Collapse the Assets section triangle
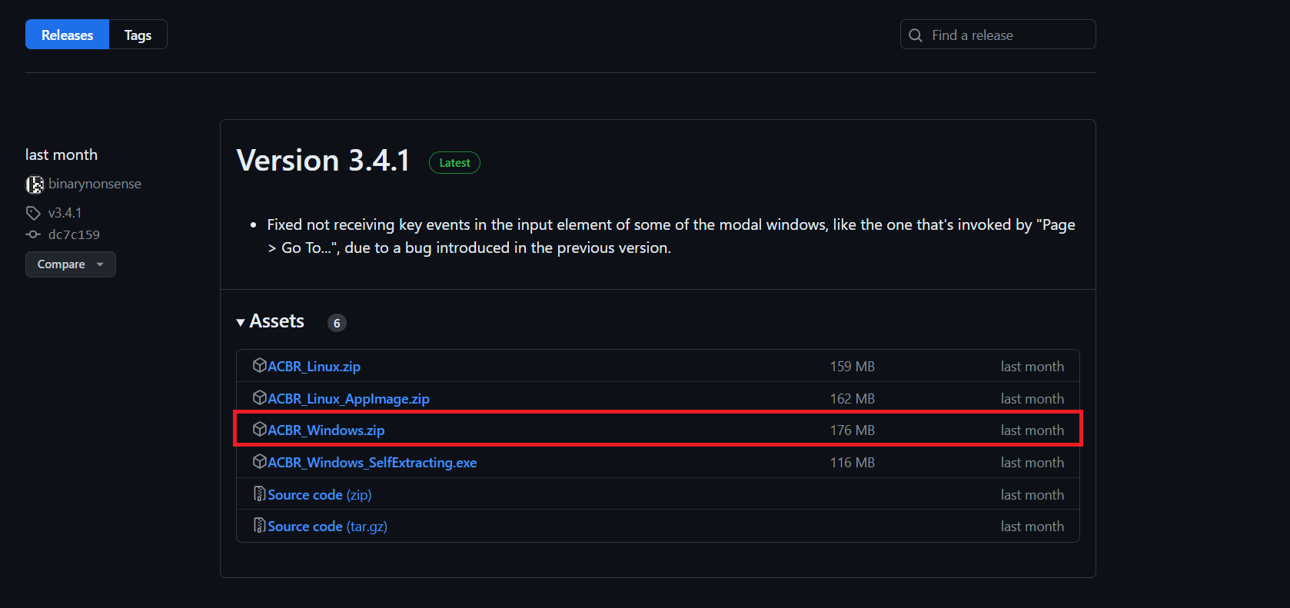This screenshot has width=1290, height=608. point(241,322)
